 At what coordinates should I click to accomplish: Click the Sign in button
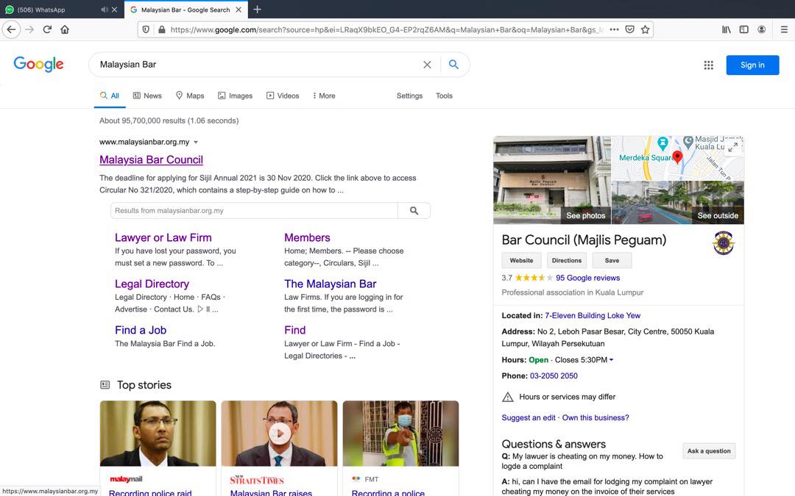pos(752,65)
